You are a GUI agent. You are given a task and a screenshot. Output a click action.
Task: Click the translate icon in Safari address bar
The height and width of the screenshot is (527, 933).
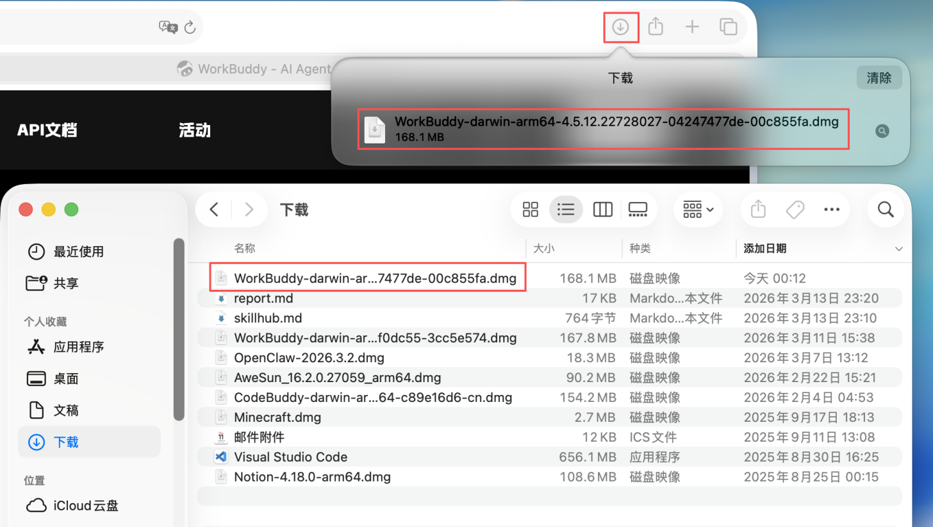pos(168,27)
